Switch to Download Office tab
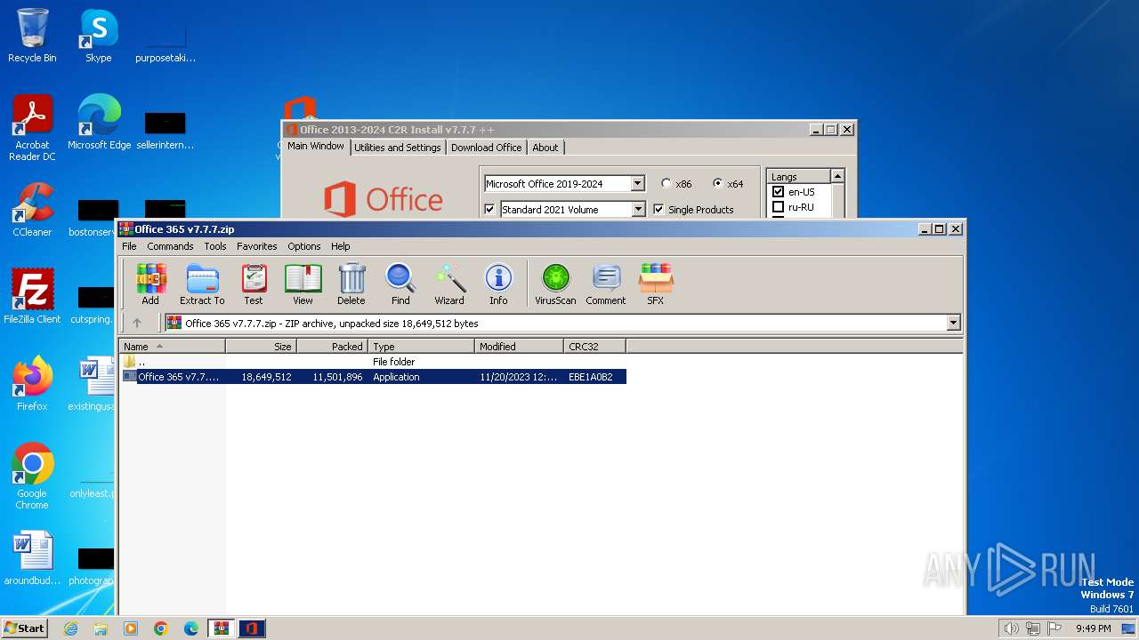 pos(486,148)
